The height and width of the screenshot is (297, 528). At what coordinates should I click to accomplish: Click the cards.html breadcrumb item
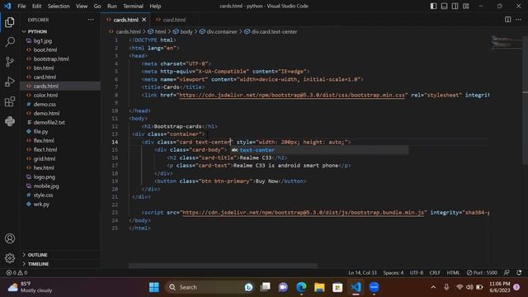click(125, 31)
